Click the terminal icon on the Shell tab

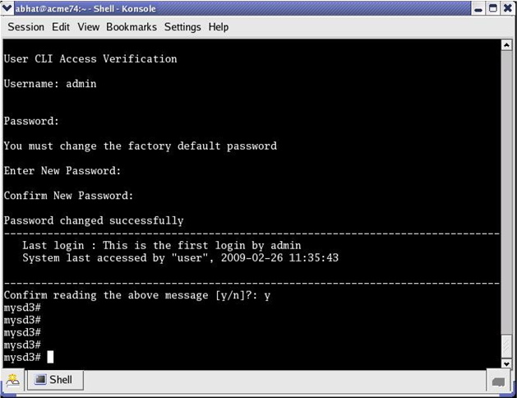(39, 380)
